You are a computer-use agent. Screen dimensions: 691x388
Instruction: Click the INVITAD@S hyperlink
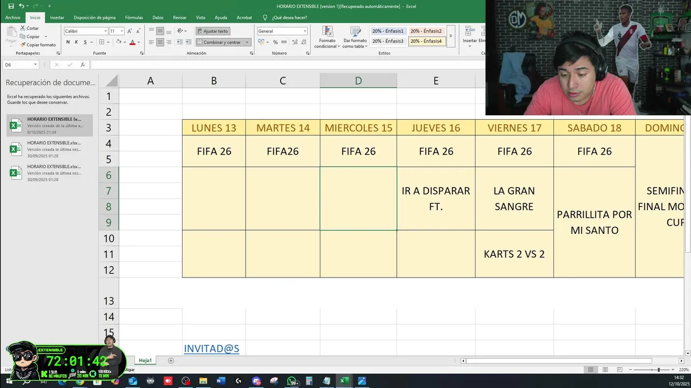(212, 349)
